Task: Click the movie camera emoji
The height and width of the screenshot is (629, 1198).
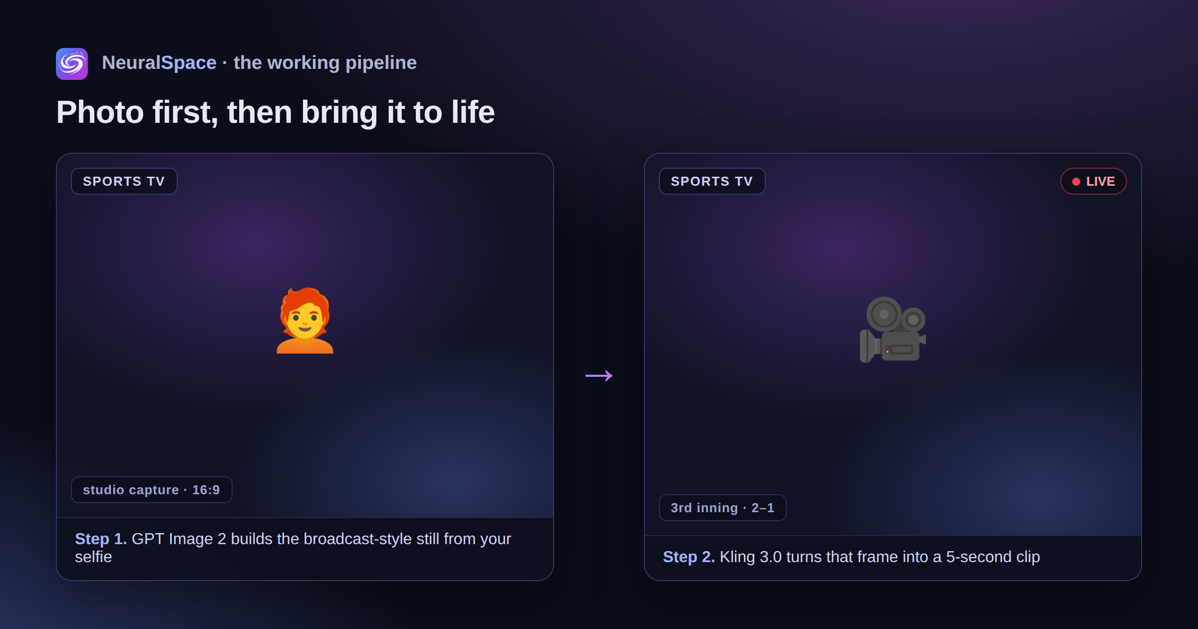Action: point(893,329)
